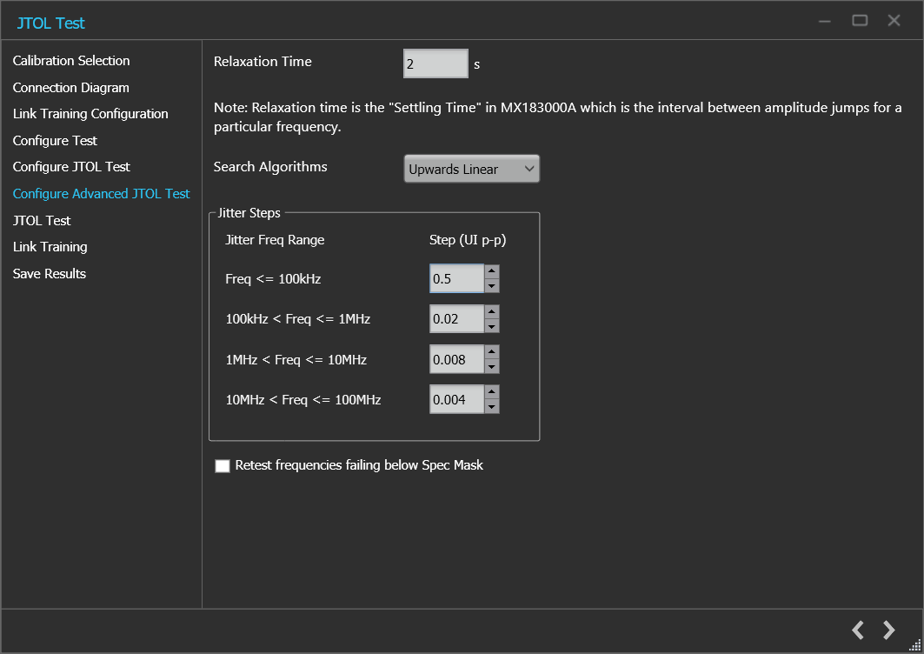Navigate to JTOL Test page
Viewport: 924px width, 654px height.
coord(41,220)
